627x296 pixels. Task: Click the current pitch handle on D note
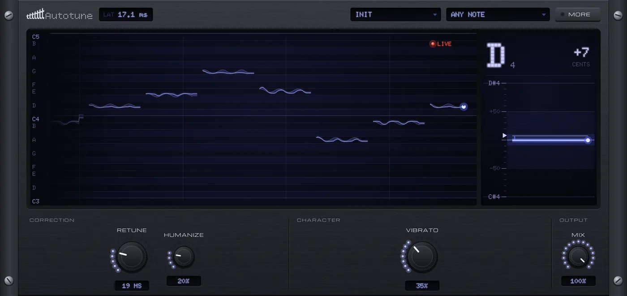[x=464, y=107]
